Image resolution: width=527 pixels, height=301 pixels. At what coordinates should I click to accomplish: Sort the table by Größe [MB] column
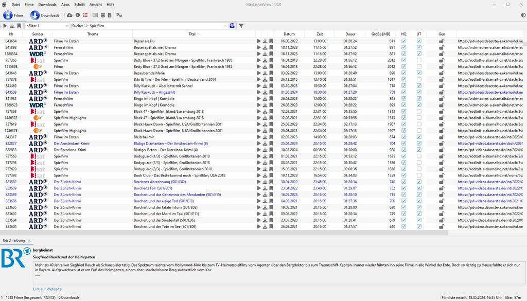[x=380, y=34]
